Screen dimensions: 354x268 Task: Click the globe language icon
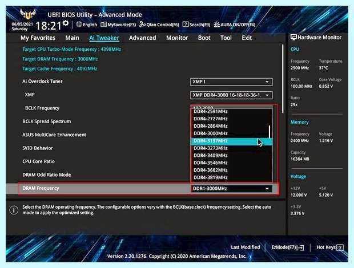(79, 25)
